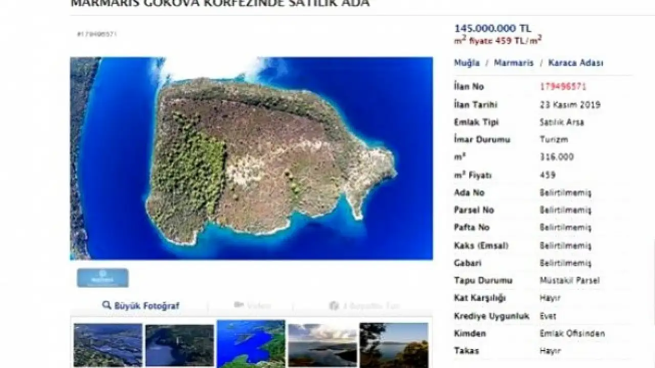Open the Muğla breadcrumb link
Image resolution: width=655 pixels, height=368 pixels.
click(x=467, y=63)
